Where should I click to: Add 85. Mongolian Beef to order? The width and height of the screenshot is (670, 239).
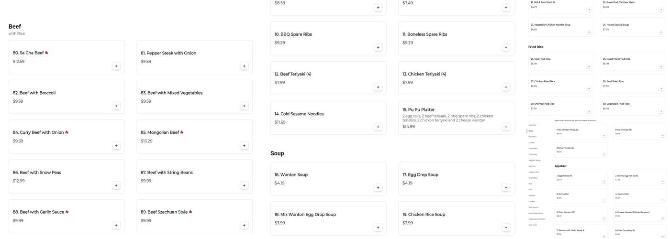pos(244,146)
